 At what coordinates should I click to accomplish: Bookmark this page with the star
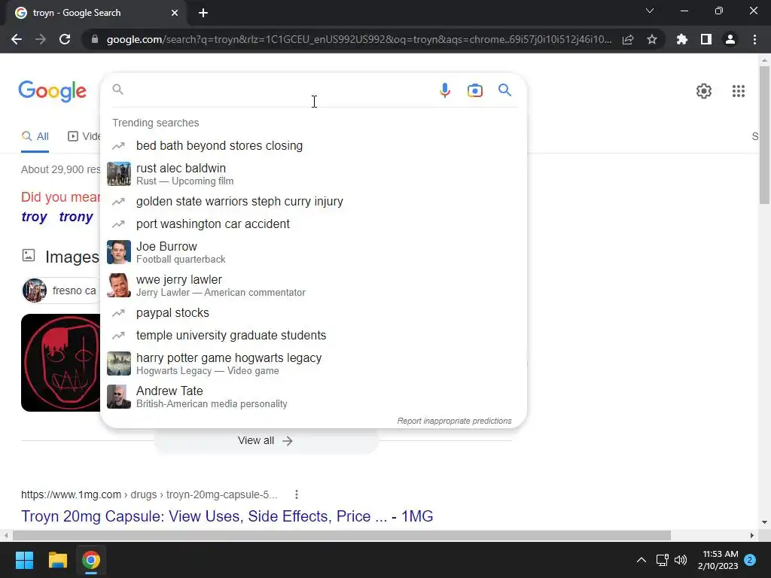pyautogui.click(x=651, y=39)
